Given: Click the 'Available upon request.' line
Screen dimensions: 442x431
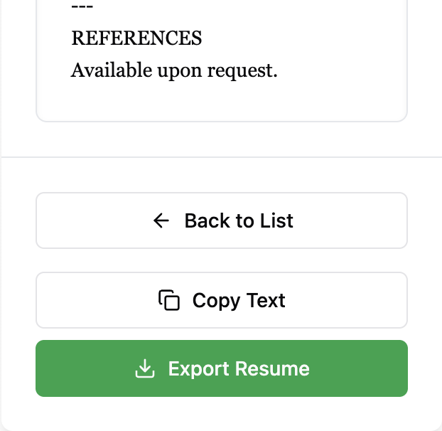Looking at the screenshot, I should (x=174, y=70).
